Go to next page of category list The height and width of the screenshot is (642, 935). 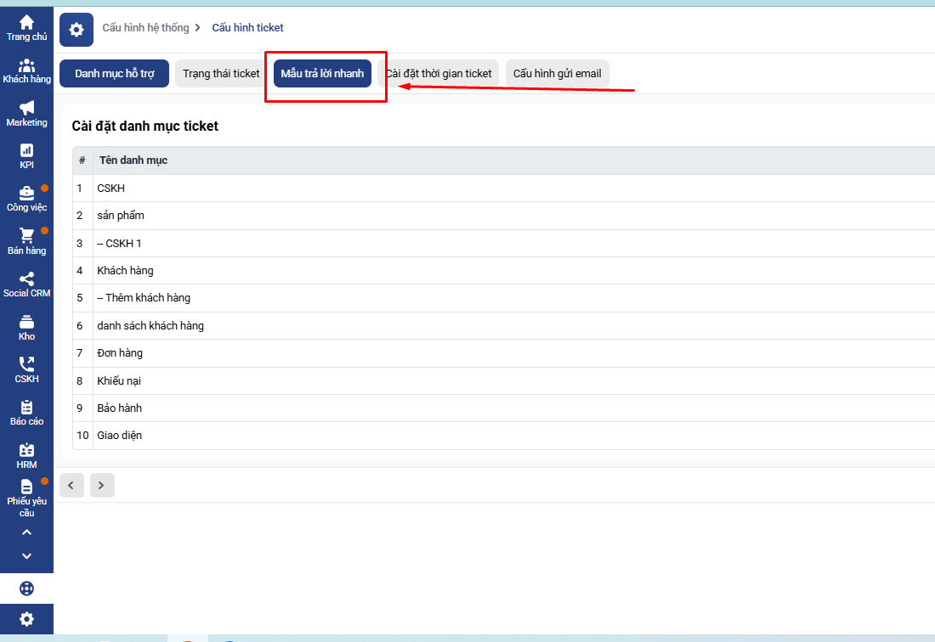pos(101,486)
